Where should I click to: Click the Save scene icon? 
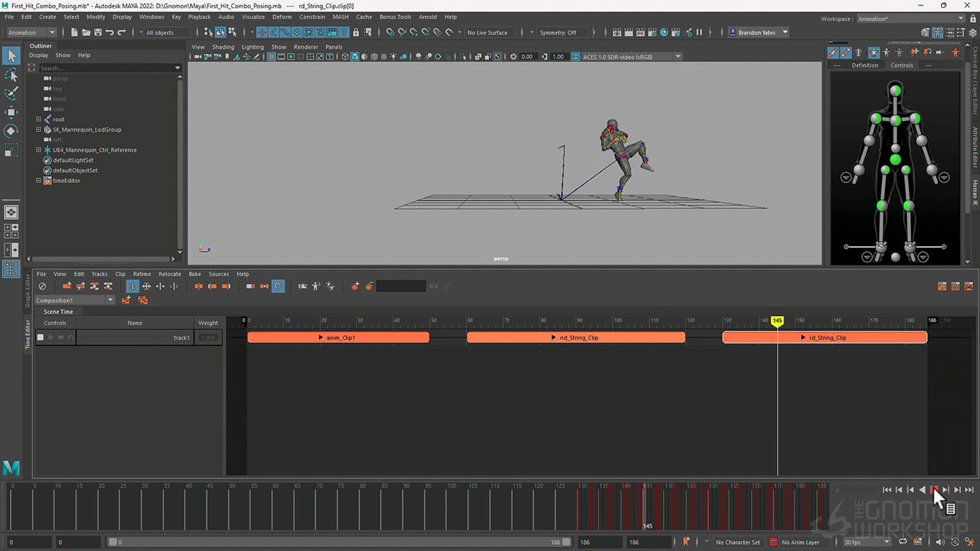[x=97, y=32]
